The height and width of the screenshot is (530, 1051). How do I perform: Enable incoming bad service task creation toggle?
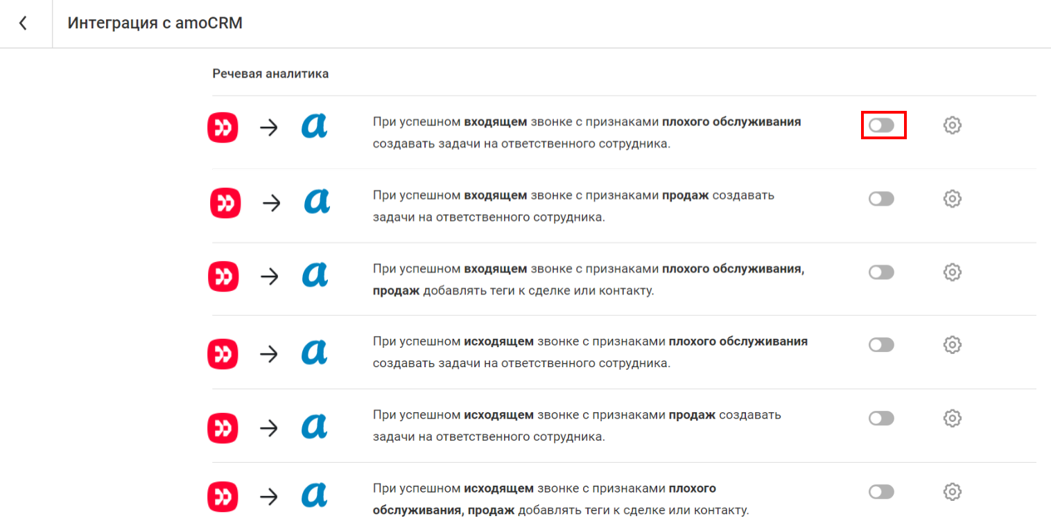882,125
